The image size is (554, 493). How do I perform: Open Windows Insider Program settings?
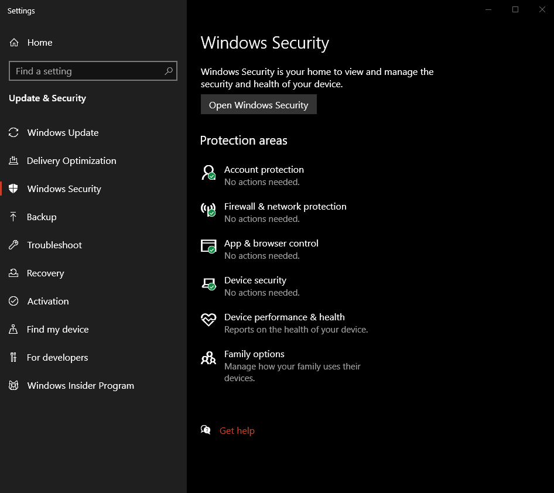point(80,386)
